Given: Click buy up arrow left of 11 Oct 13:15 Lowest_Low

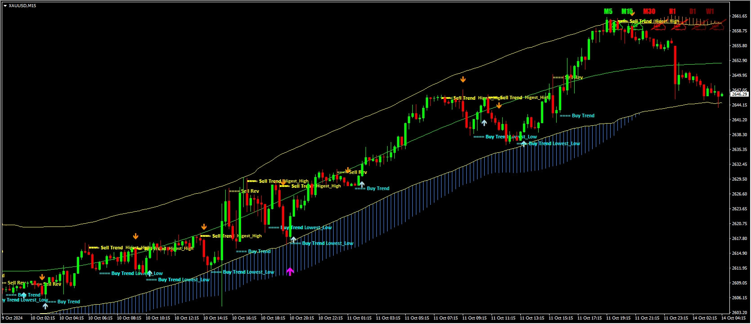Looking at the screenshot, I should click(x=523, y=144).
